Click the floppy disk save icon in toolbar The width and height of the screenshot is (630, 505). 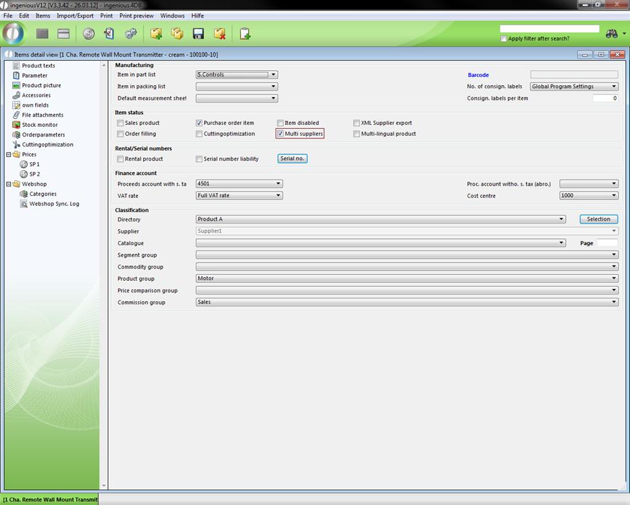pyautogui.click(x=199, y=34)
